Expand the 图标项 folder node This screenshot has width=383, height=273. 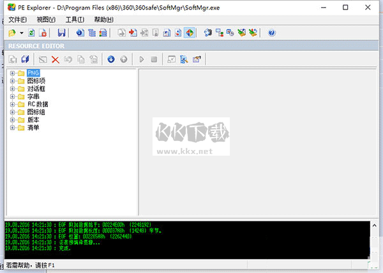(12, 81)
